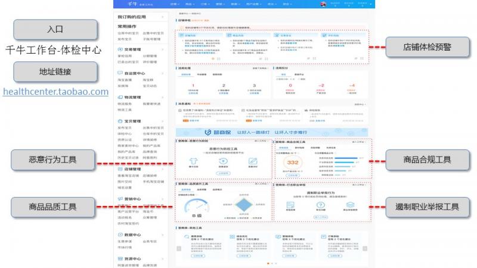477x268 pixels.
Task: Open 生意参谋 under 数据中心
Action: [x=125, y=241]
